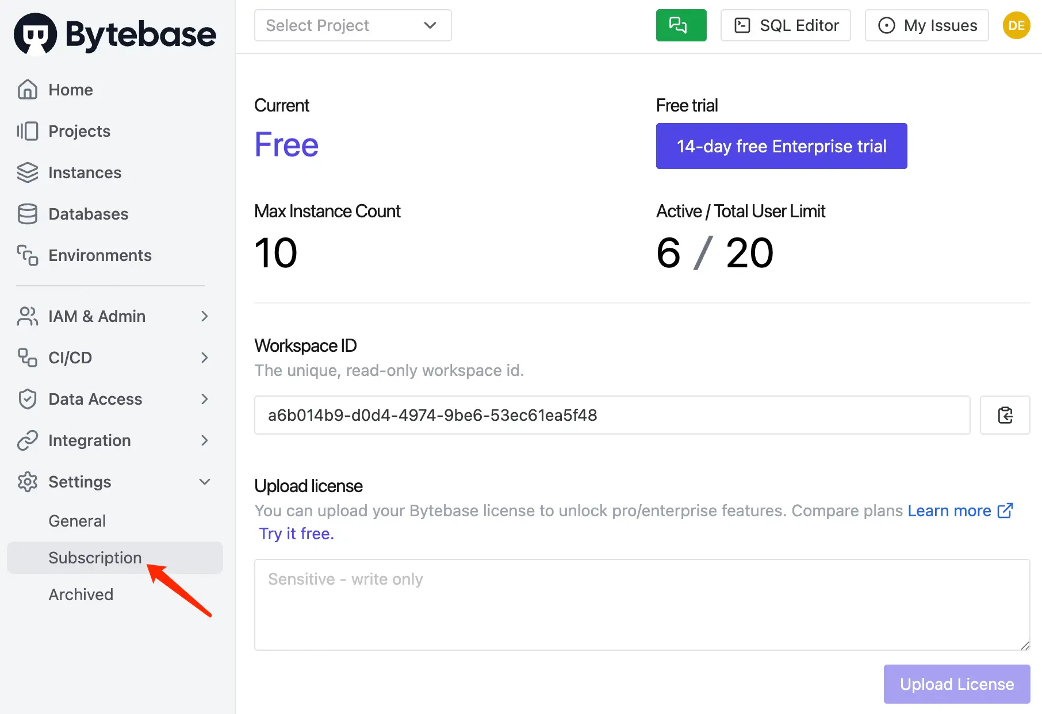Click the Integration menu label
The image size is (1042, 714).
pyautogui.click(x=90, y=440)
